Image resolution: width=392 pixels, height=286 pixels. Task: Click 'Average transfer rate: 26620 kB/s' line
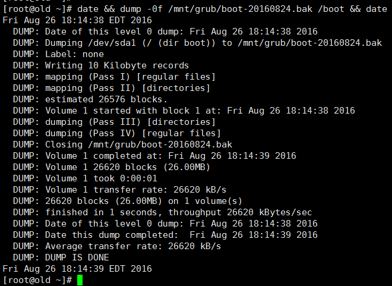click(x=117, y=246)
